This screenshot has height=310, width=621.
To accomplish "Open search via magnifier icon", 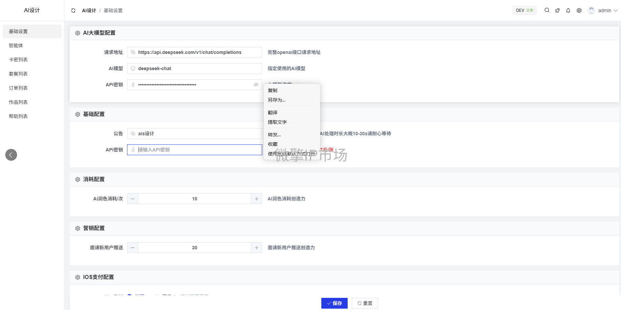I will pos(547,10).
